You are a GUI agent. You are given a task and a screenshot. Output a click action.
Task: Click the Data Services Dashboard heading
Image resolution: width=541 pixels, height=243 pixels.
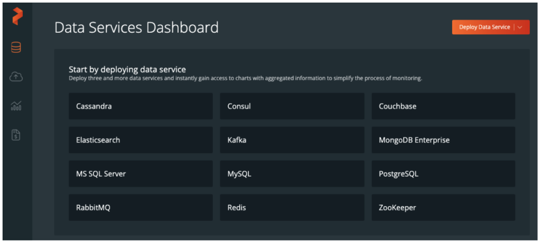click(x=136, y=27)
